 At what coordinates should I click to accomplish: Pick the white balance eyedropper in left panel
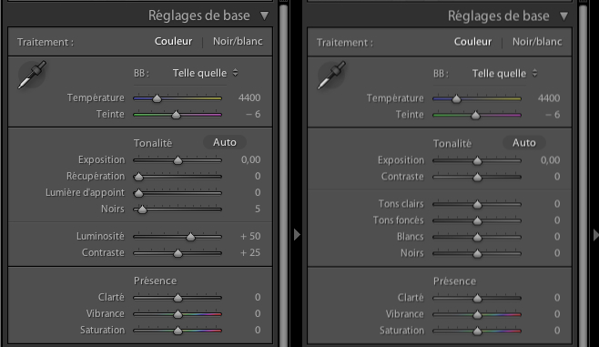click(32, 75)
